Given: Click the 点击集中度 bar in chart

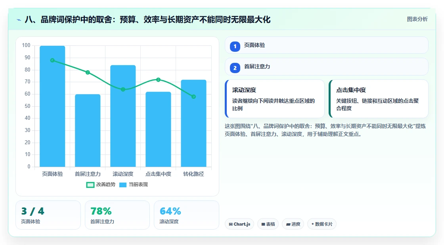Looking at the screenshot, I should [158, 129].
